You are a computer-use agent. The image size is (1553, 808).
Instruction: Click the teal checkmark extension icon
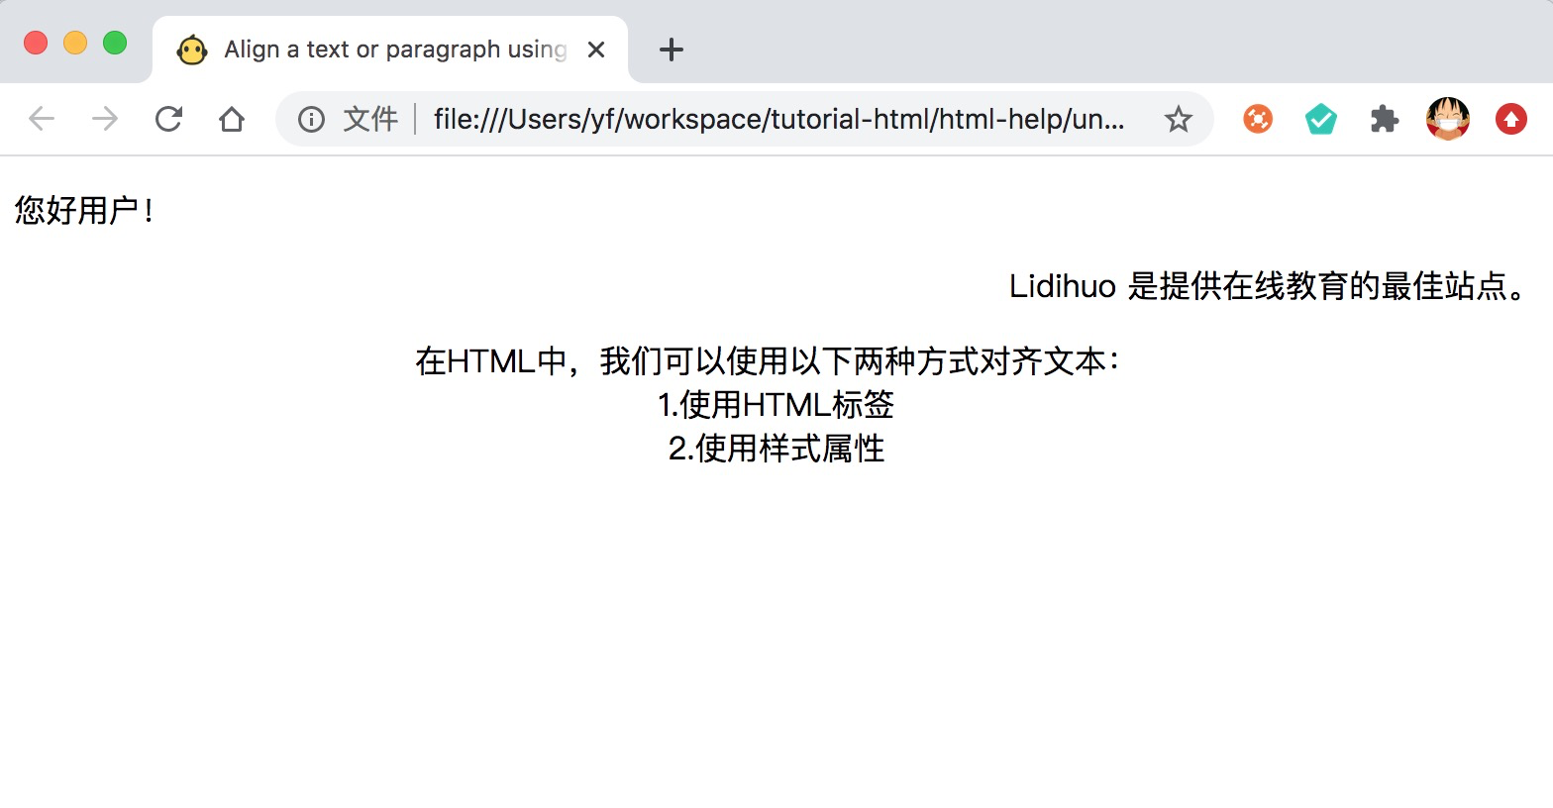coord(1321,120)
